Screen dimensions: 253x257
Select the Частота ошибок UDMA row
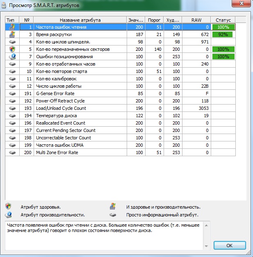tap(121, 145)
